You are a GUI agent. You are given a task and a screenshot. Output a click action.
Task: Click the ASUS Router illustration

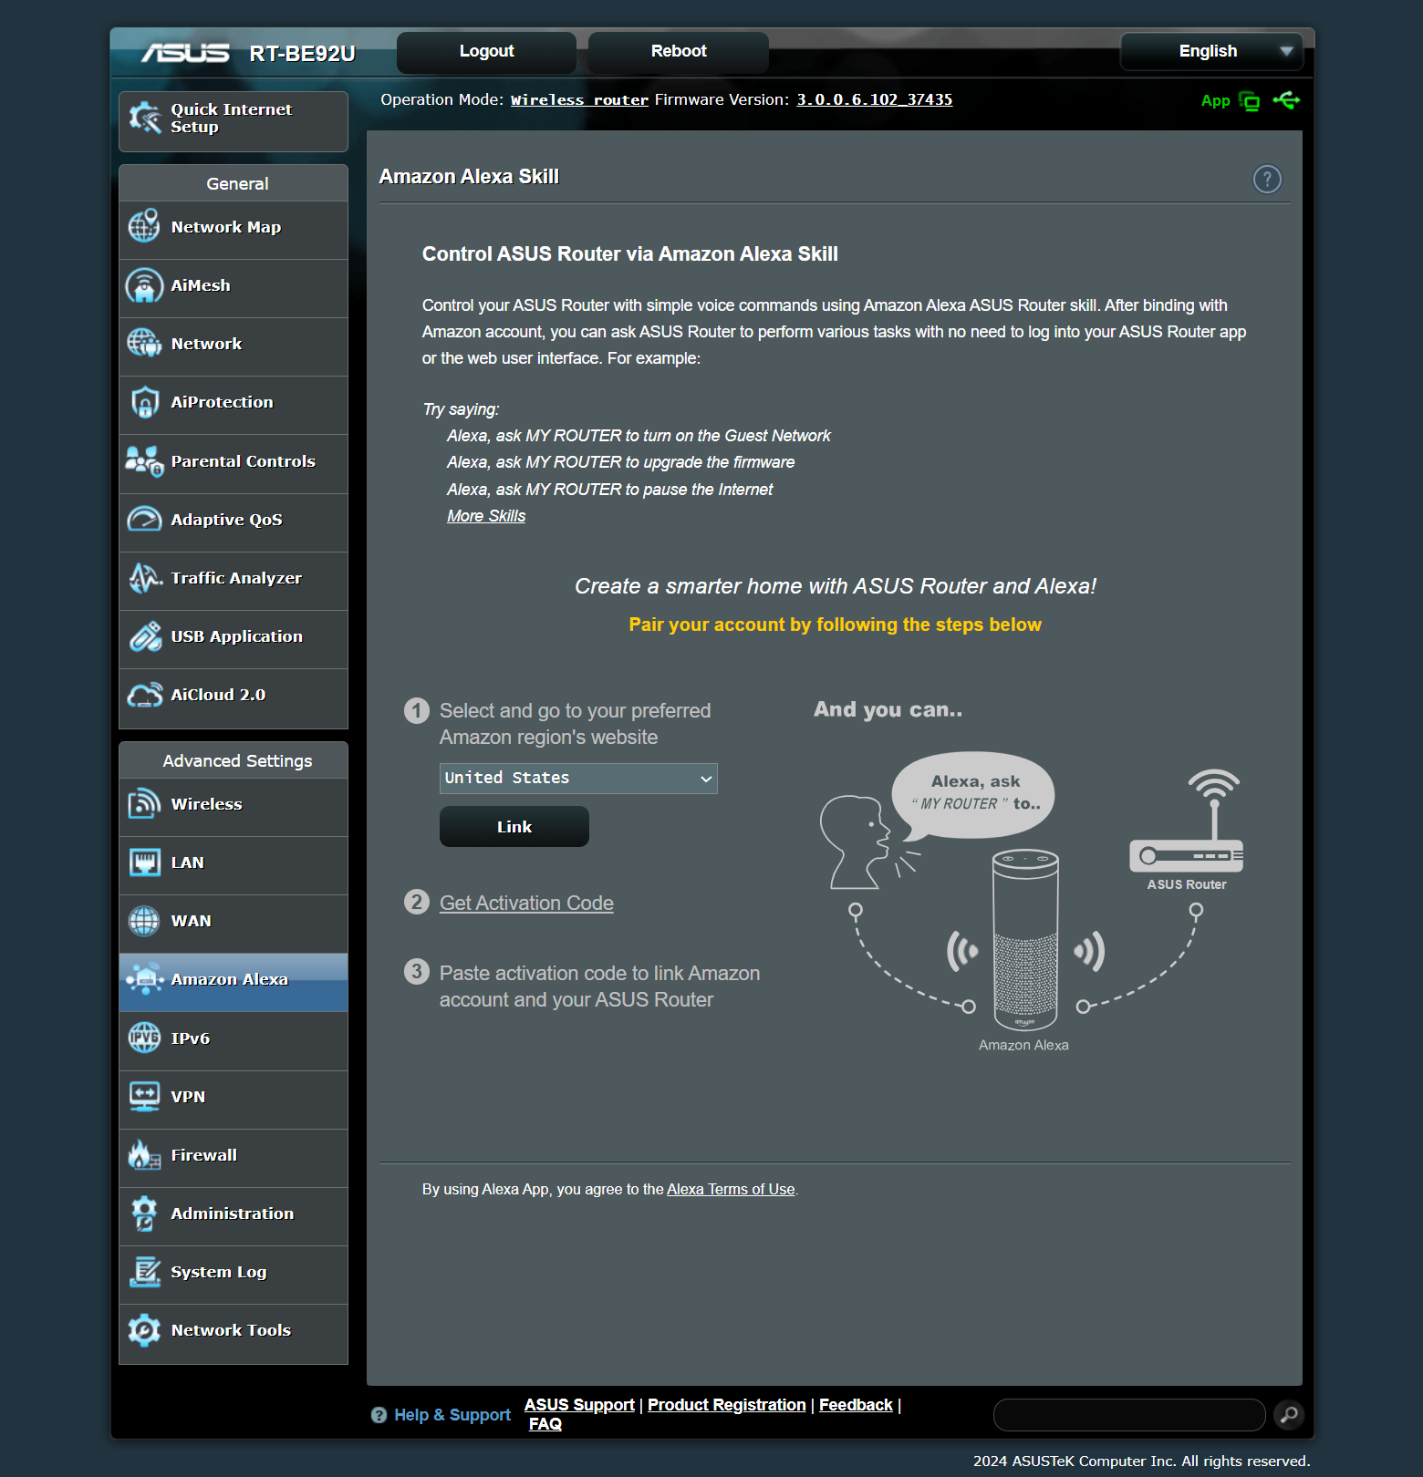tap(1187, 822)
